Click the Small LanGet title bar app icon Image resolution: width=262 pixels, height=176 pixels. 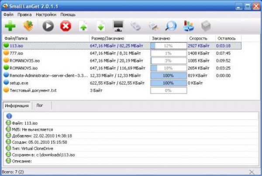click(x=5, y=6)
